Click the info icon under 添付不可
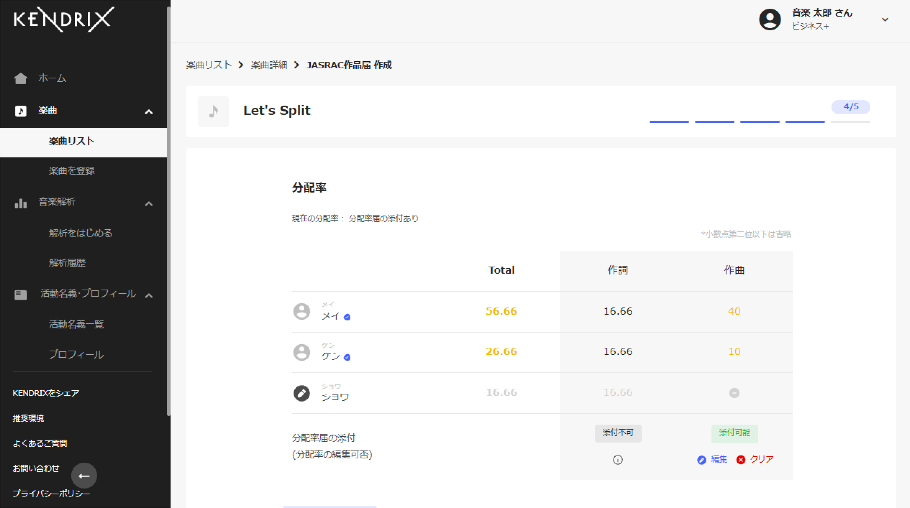This screenshot has width=910, height=508. 617,460
